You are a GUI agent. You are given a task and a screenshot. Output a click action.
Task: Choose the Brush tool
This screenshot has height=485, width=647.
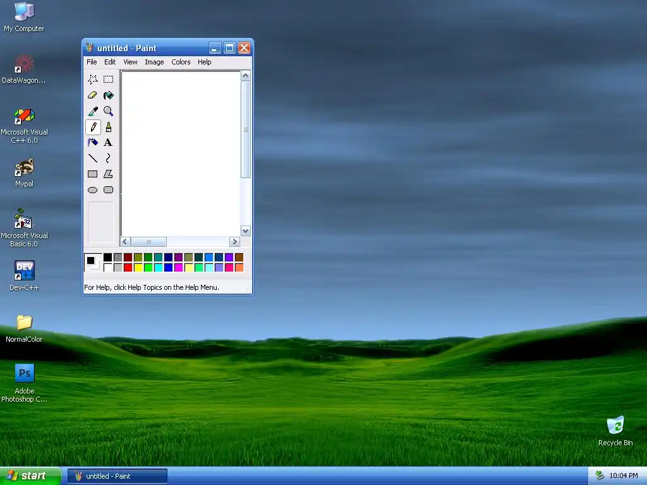[x=109, y=127]
